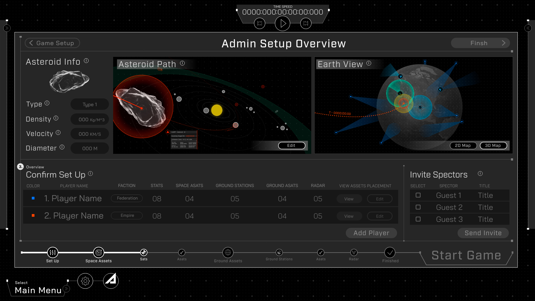Click the back chevron beside Game Setup
Screen dimensions: 535x301
click(31, 43)
